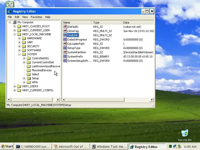Sort values by the Name column header
The height and width of the screenshot is (150, 200).
pyautogui.click(x=77, y=22)
